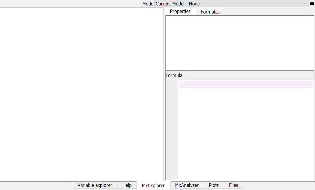This screenshot has height=190, width=315.
Task: Click the chevron arrow of the model selector
Action: pos(305,4)
